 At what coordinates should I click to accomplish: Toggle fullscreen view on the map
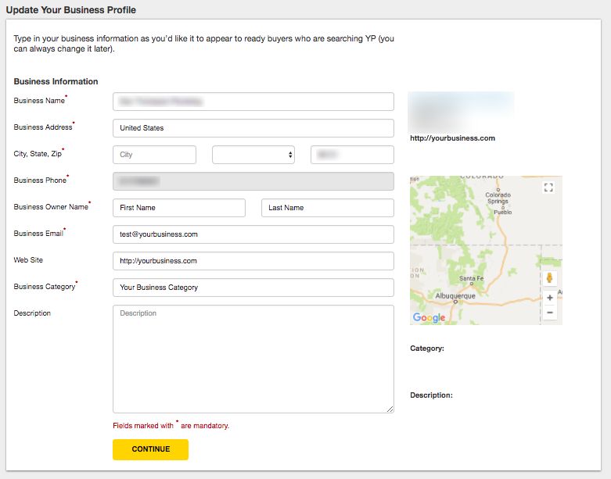pos(548,188)
